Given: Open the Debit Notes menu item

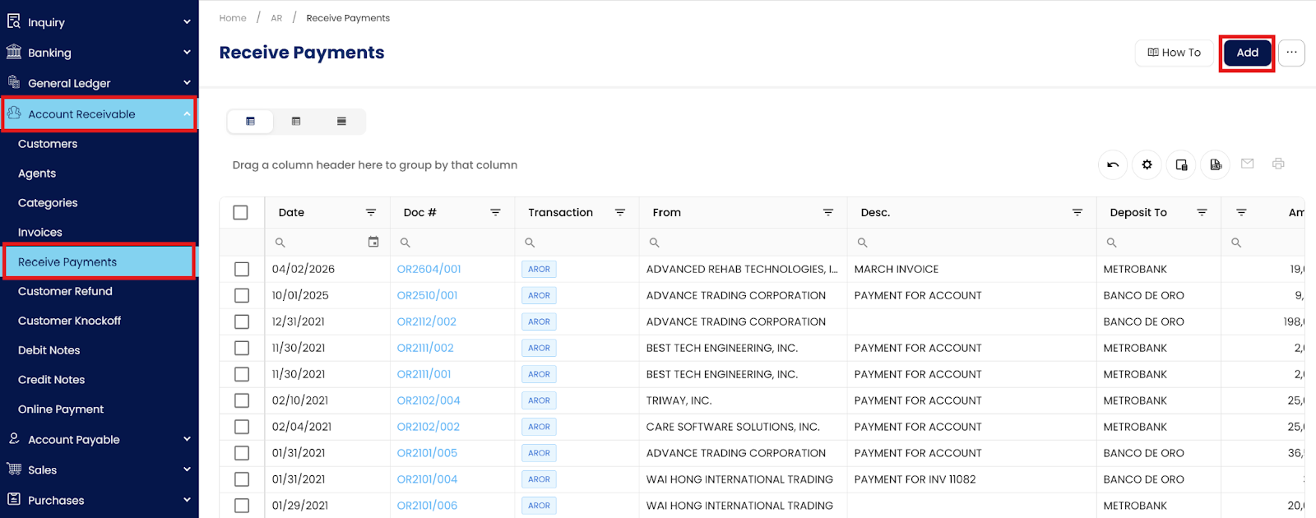Looking at the screenshot, I should 49,350.
